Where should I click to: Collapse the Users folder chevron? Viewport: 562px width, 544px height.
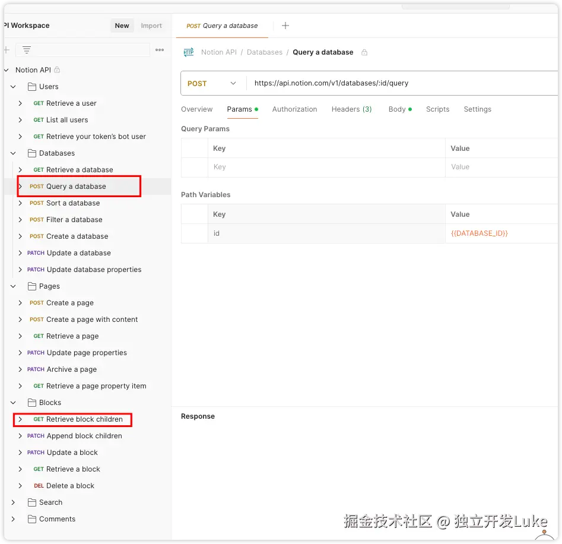[x=13, y=87]
